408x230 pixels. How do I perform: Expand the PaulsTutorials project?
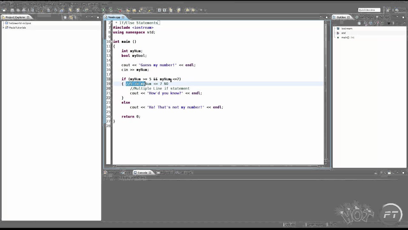[3, 27]
